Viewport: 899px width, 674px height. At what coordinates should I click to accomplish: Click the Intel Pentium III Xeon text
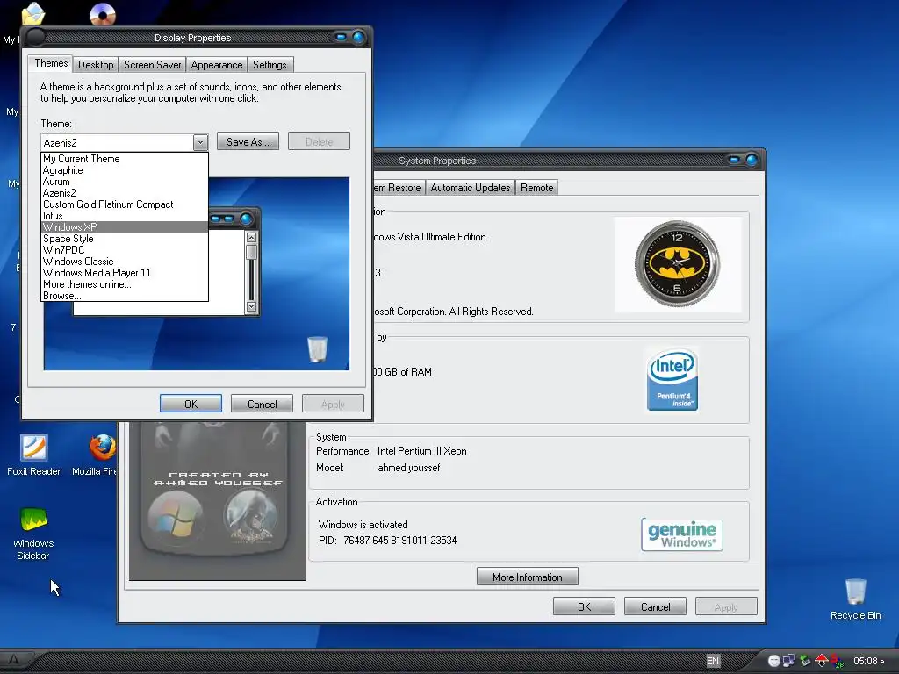tap(422, 451)
